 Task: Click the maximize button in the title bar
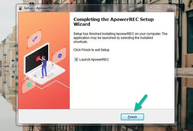[x=158, y=7]
